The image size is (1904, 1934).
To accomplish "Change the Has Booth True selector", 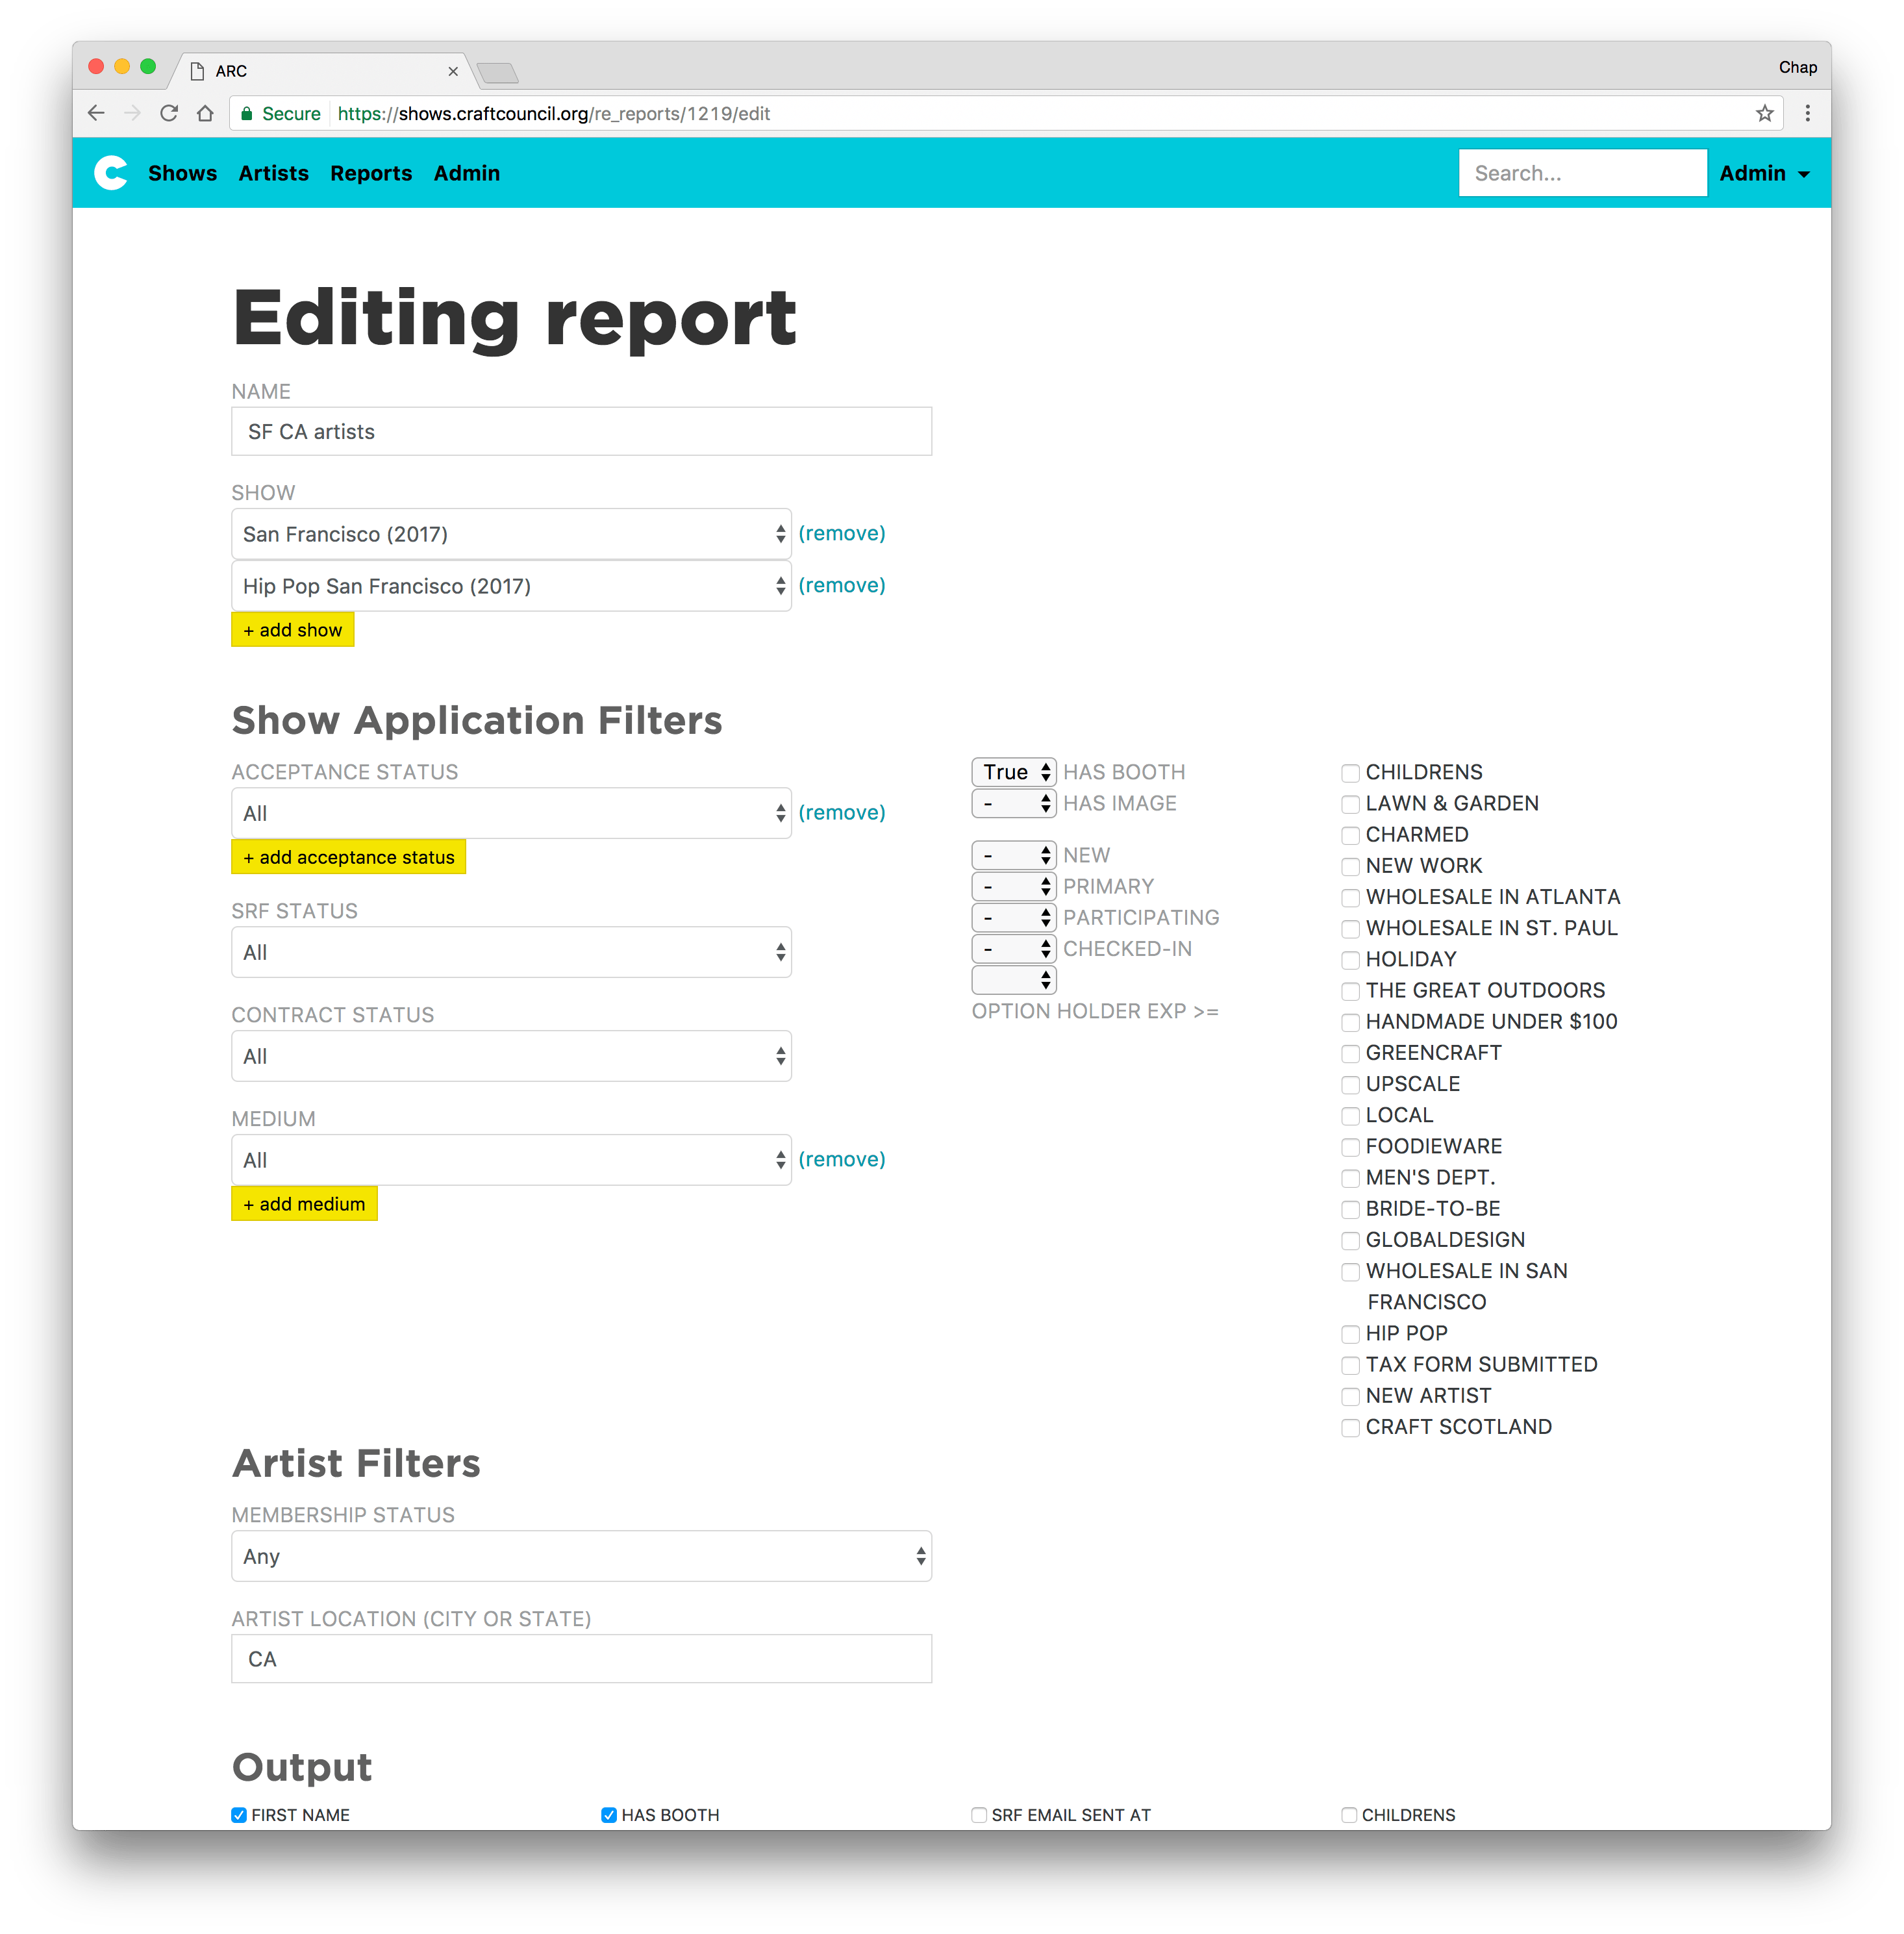I will [x=1013, y=772].
